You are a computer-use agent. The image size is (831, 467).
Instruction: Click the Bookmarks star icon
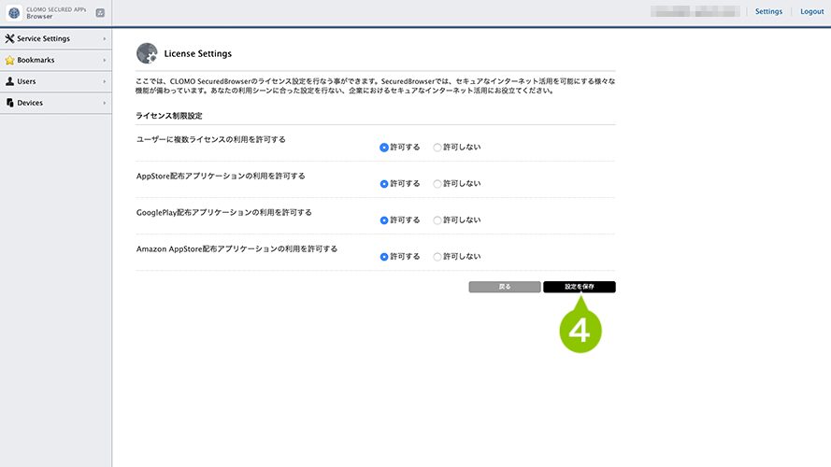9,61
